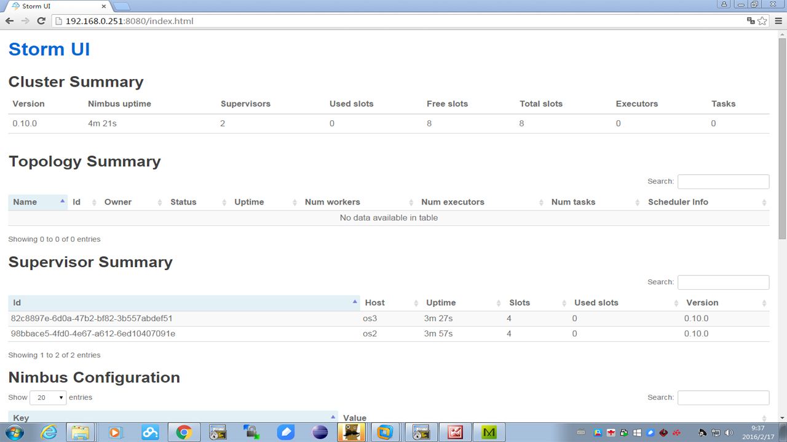Open the media player taskbar icon
The height and width of the screenshot is (442, 787).
(115, 432)
